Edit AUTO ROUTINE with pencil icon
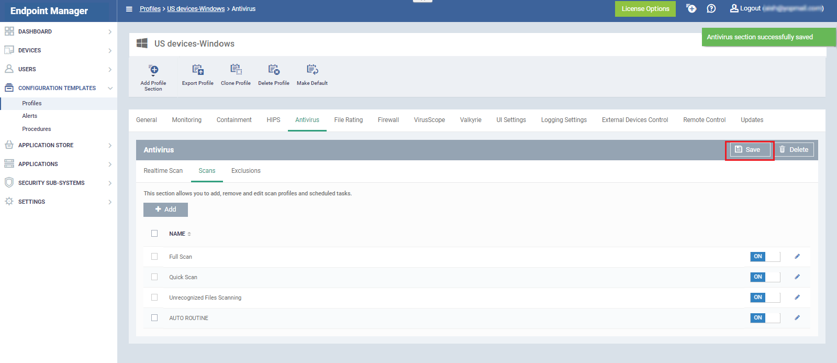 tap(797, 318)
